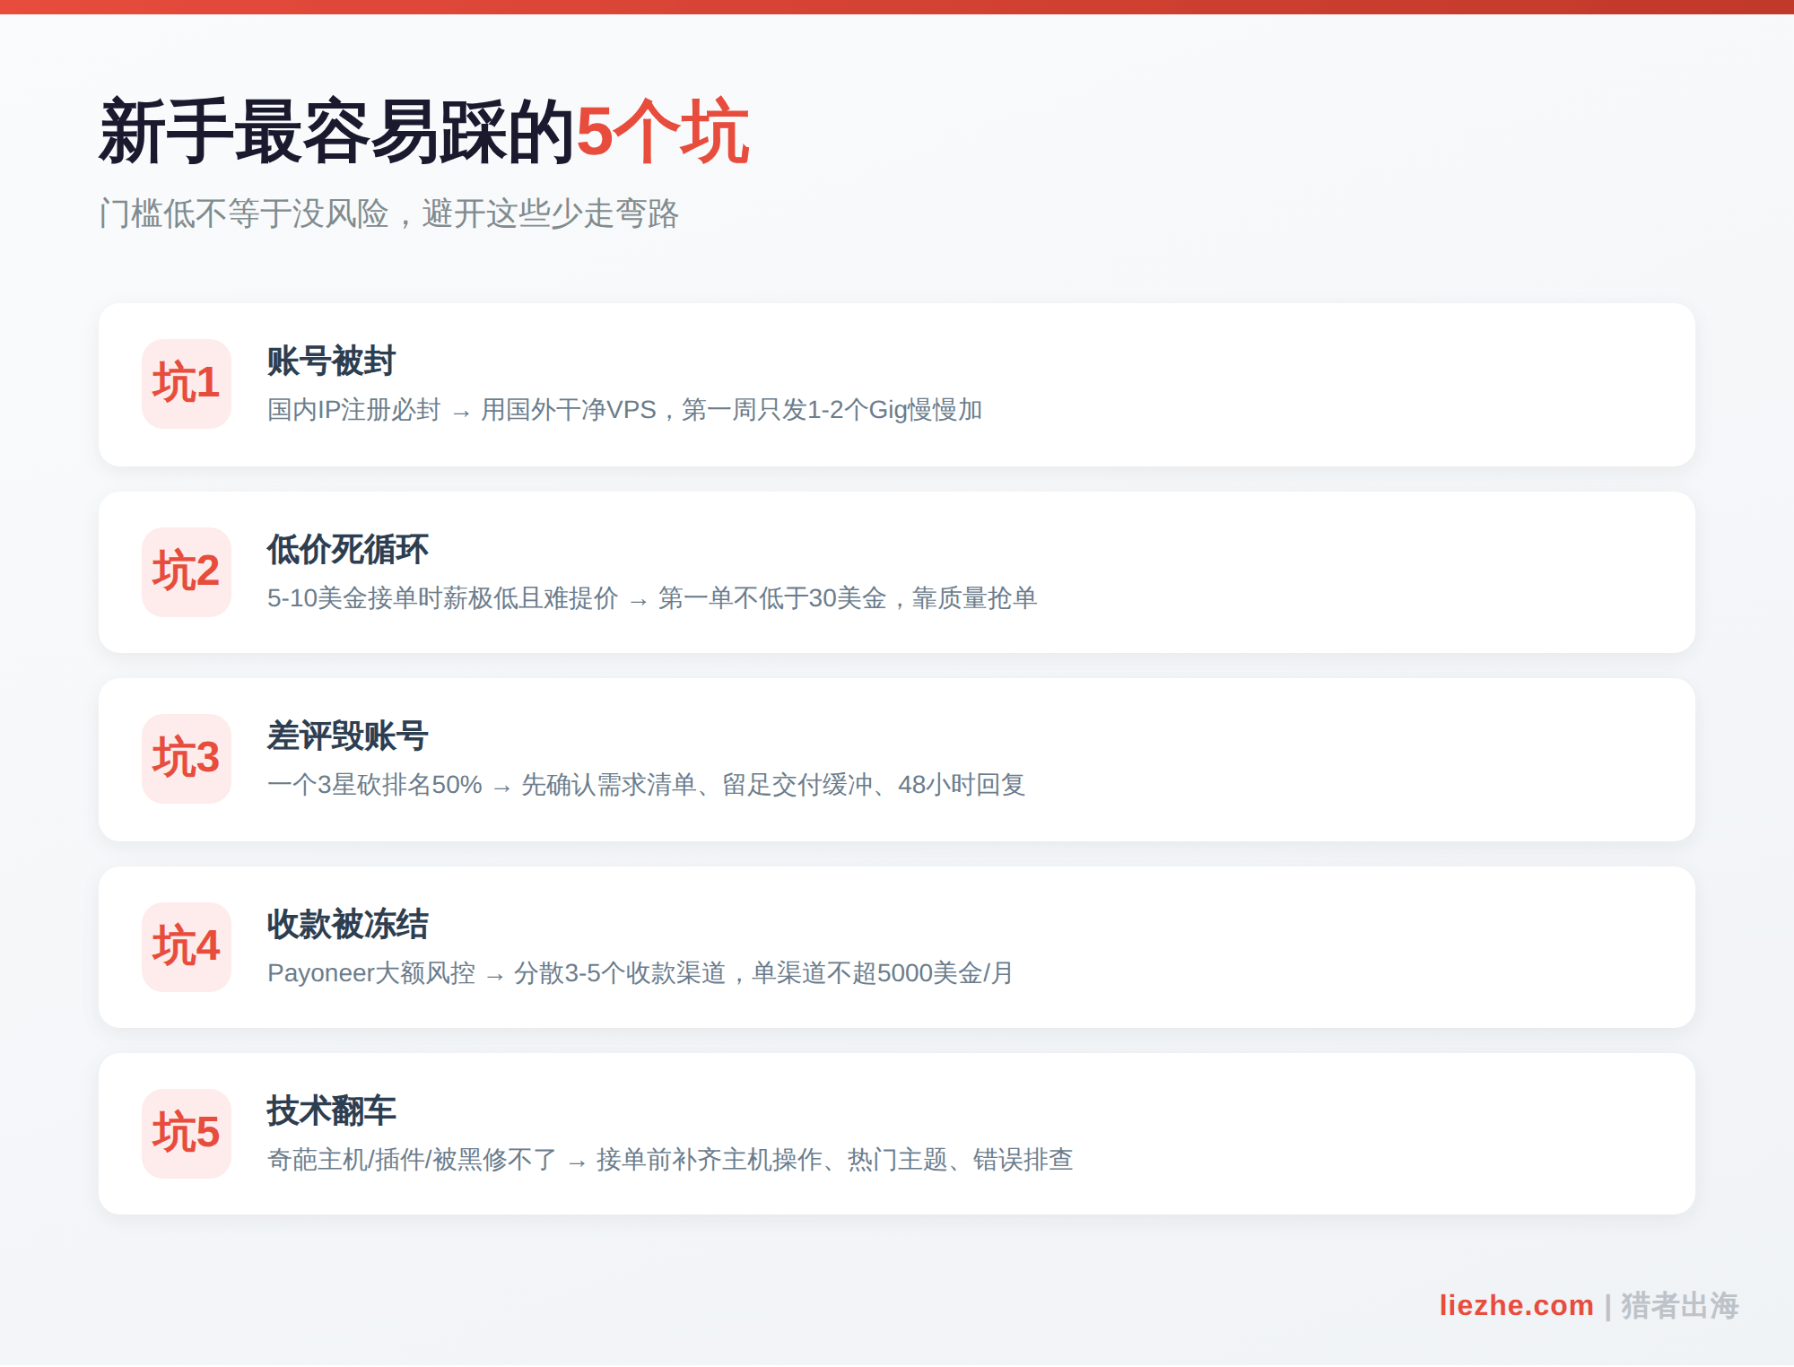1794x1367 pixels.
Task: Select the heading 差评毁账号
Action: click(348, 736)
